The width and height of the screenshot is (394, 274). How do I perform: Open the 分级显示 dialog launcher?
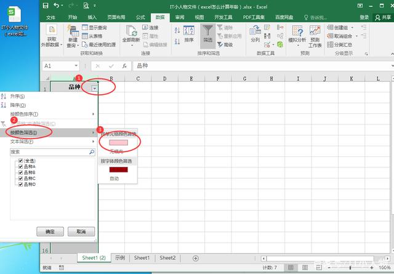(366, 54)
